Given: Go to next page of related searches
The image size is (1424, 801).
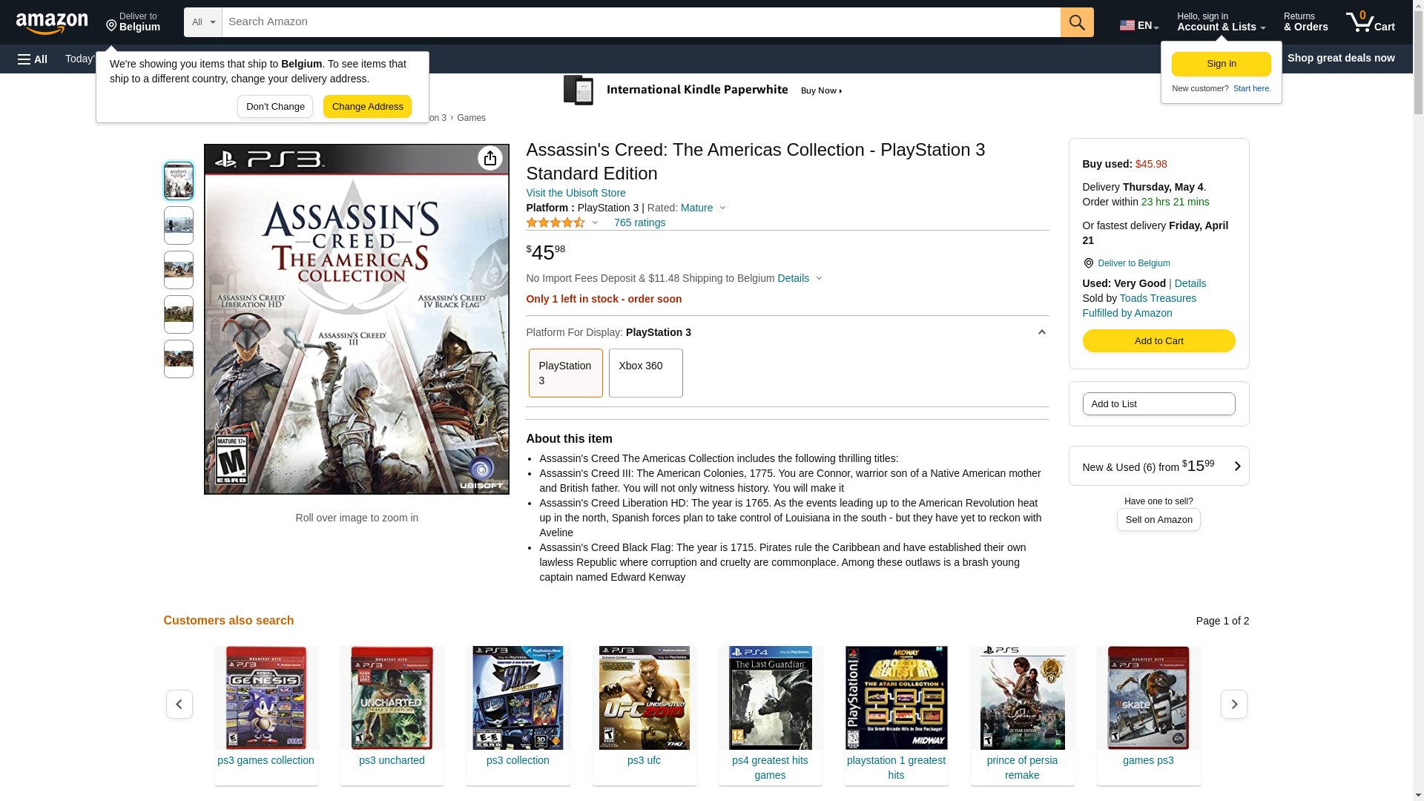Looking at the screenshot, I should (x=1233, y=704).
